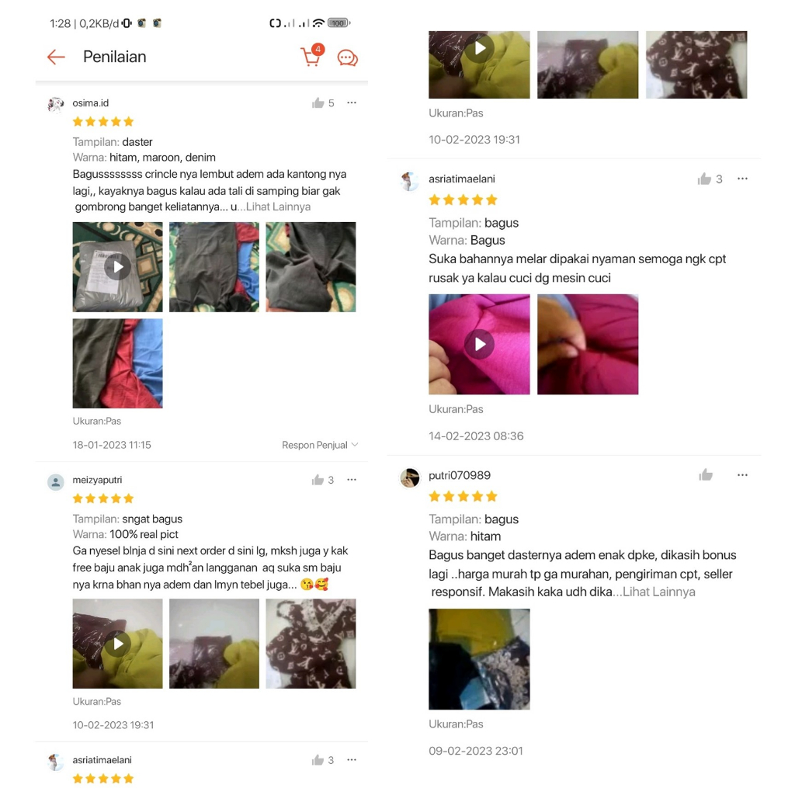Open the shopping cart icon
This screenshot has width=795, height=795.
point(312,56)
